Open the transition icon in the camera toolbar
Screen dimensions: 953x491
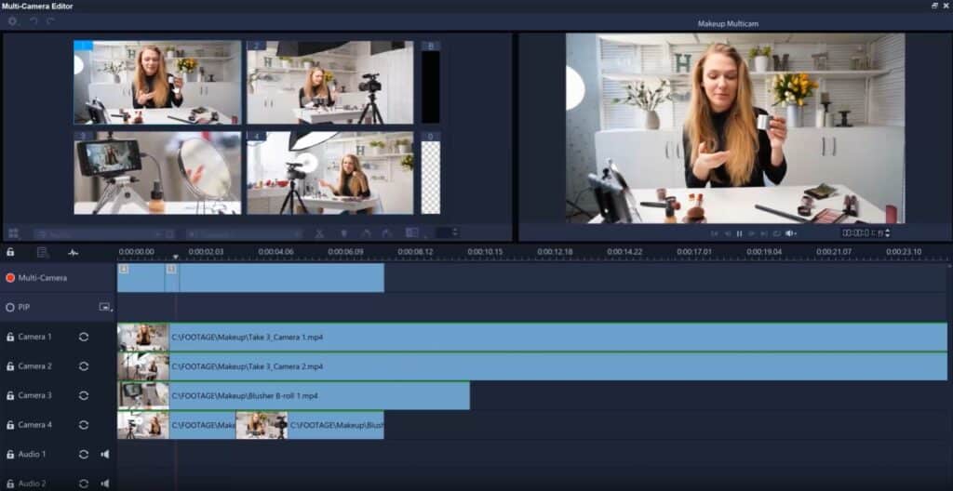point(412,232)
